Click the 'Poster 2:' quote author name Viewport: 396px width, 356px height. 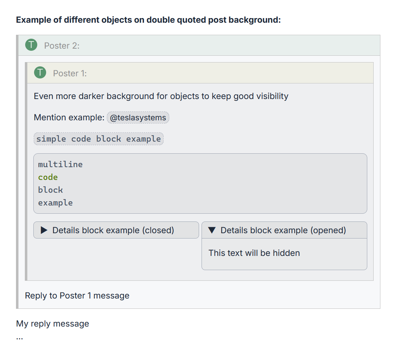pyautogui.click(x=62, y=45)
